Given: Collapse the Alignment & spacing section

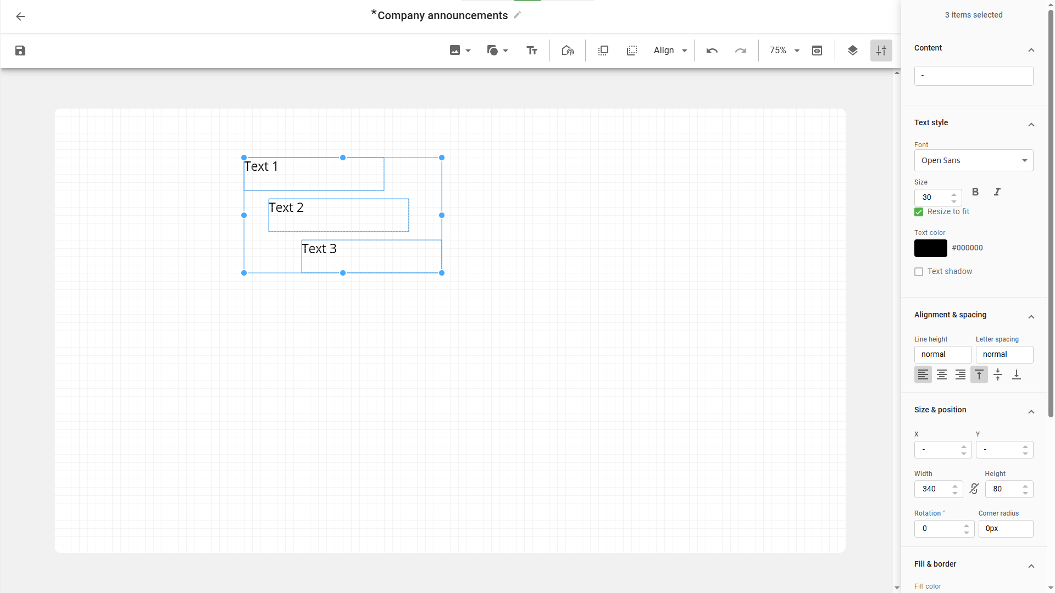Looking at the screenshot, I should 1031,317.
